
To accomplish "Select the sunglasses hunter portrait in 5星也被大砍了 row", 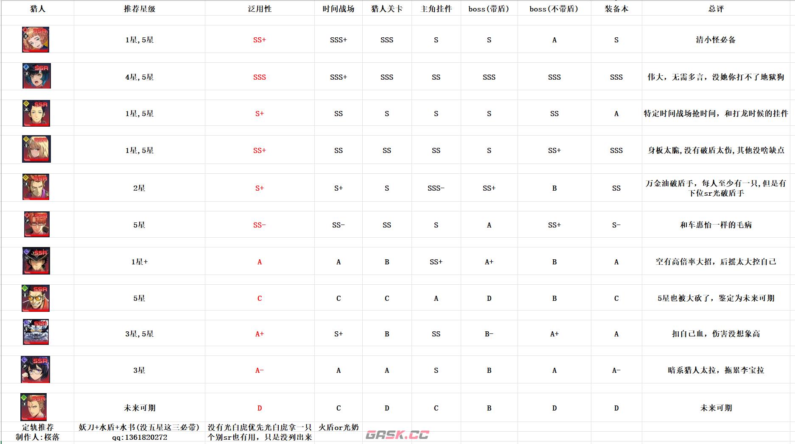I will coord(36,298).
